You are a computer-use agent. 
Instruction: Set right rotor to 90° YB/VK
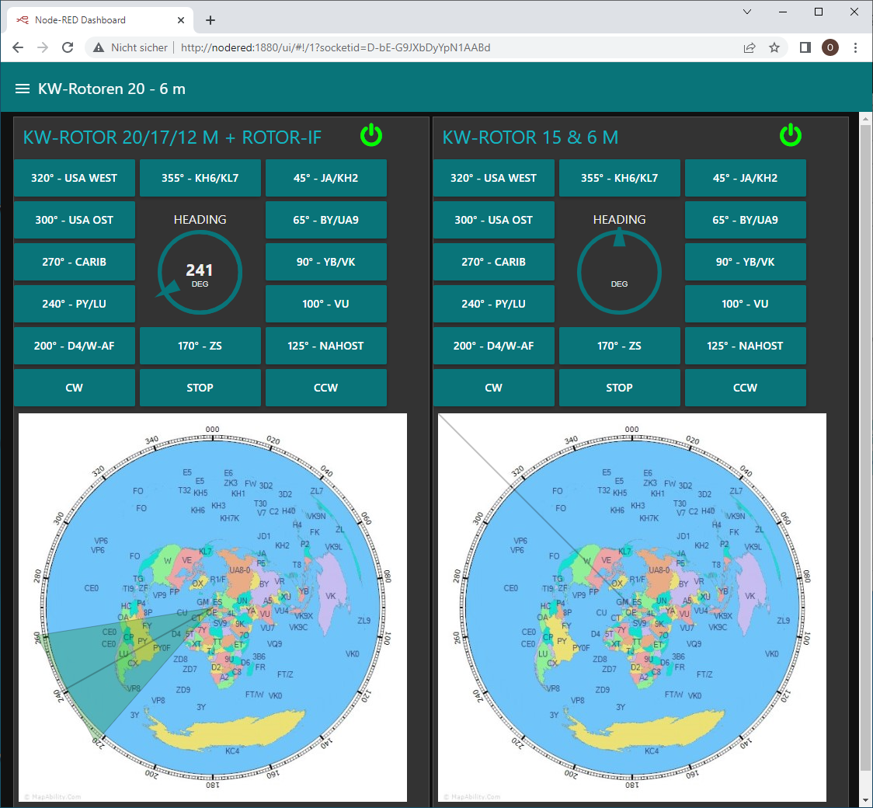(x=745, y=262)
